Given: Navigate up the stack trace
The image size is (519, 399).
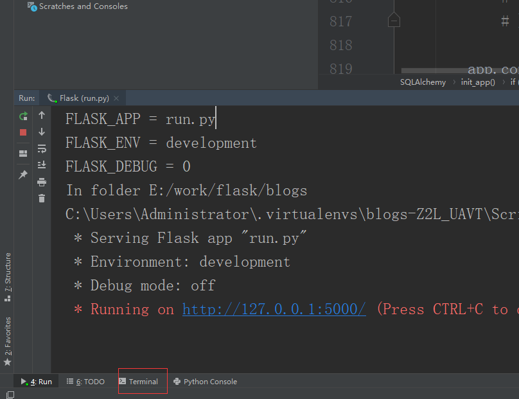Looking at the screenshot, I should [42, 116].
